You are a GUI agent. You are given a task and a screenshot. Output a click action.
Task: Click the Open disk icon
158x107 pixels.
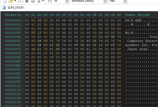point(32,1)
